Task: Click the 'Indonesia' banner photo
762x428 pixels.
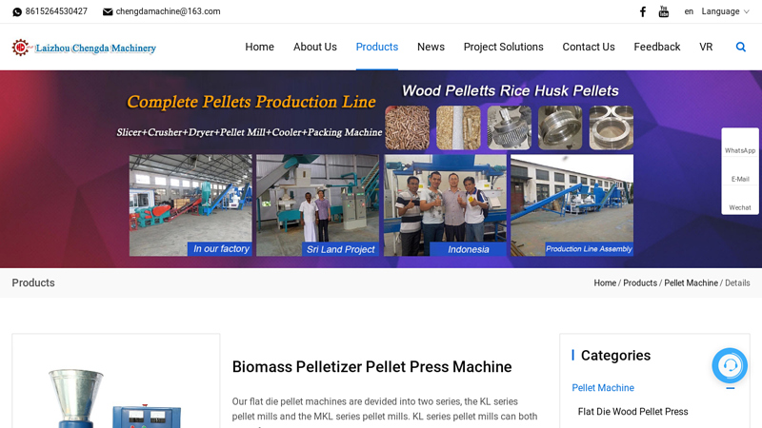Action: [445, 205]
